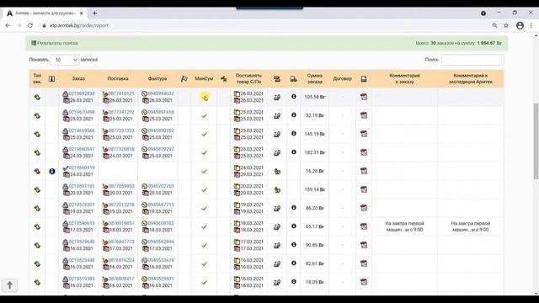The height and width of the screenshot is (303, 539).
Task: Open Фактура link in 145.19 Br row
Action: 161,130
